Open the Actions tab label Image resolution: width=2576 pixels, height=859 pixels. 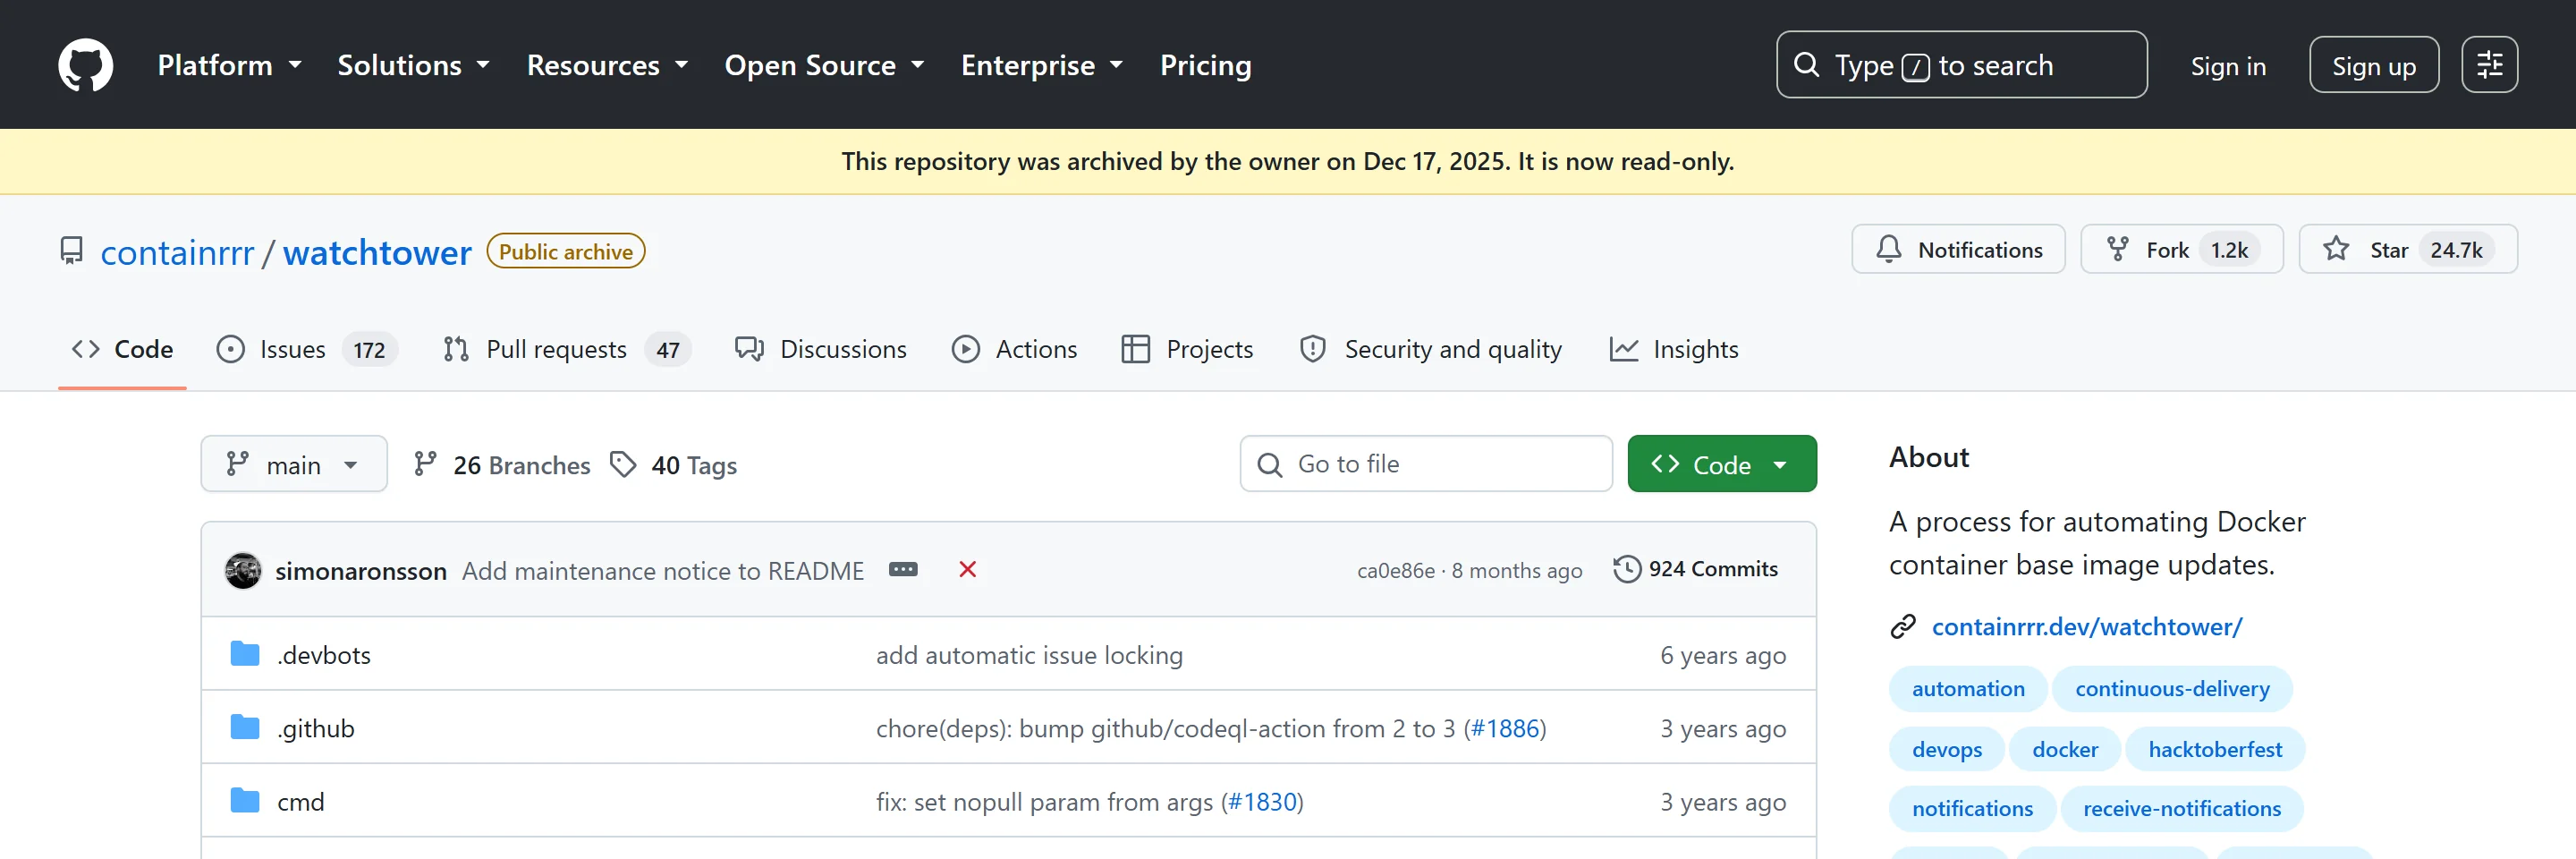(x=1036, y=349)
